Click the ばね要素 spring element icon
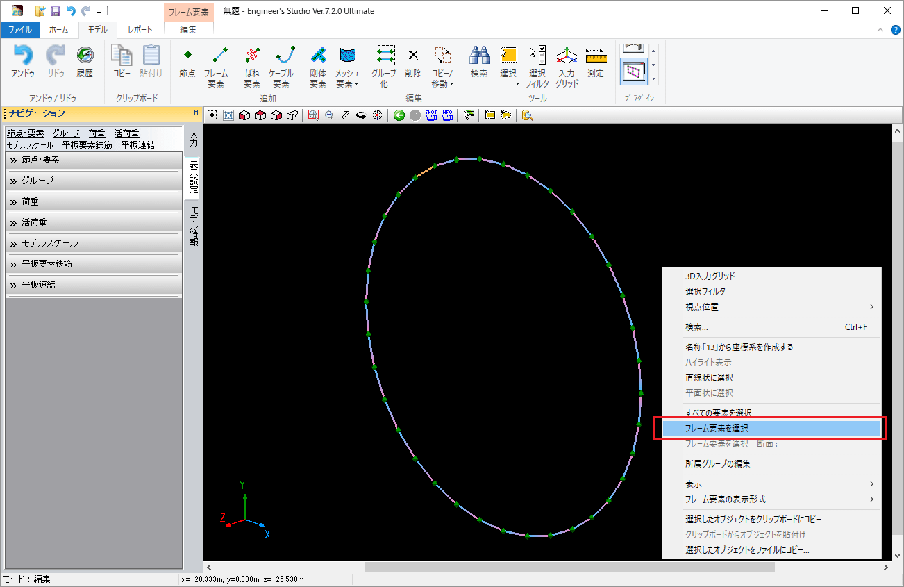The image size is (904, 587). pyautogui.click(x=251, y=62)
